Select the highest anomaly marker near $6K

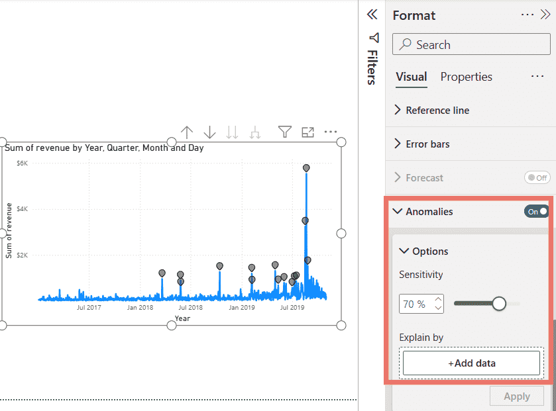pos(306,168)
